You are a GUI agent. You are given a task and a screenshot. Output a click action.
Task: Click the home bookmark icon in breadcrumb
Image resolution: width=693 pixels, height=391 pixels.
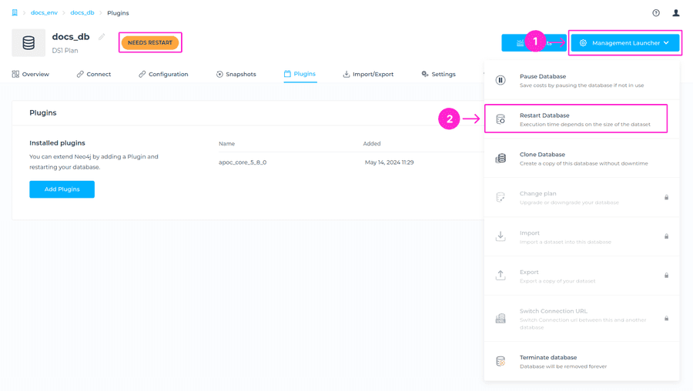point(15,13)
